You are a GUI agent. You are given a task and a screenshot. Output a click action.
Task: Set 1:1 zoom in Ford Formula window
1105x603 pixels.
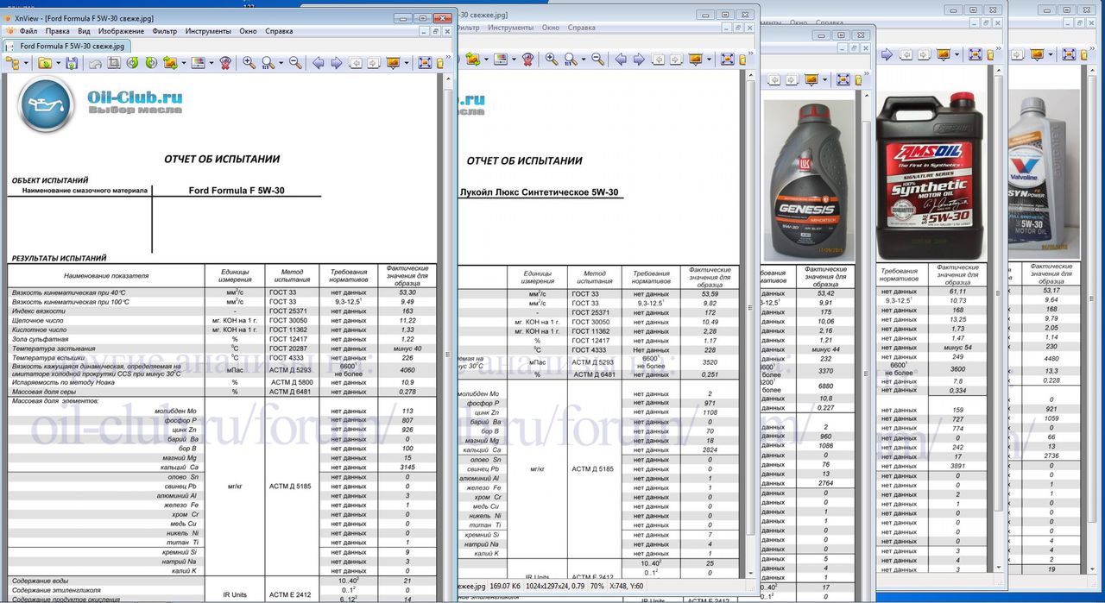(268, 63)
